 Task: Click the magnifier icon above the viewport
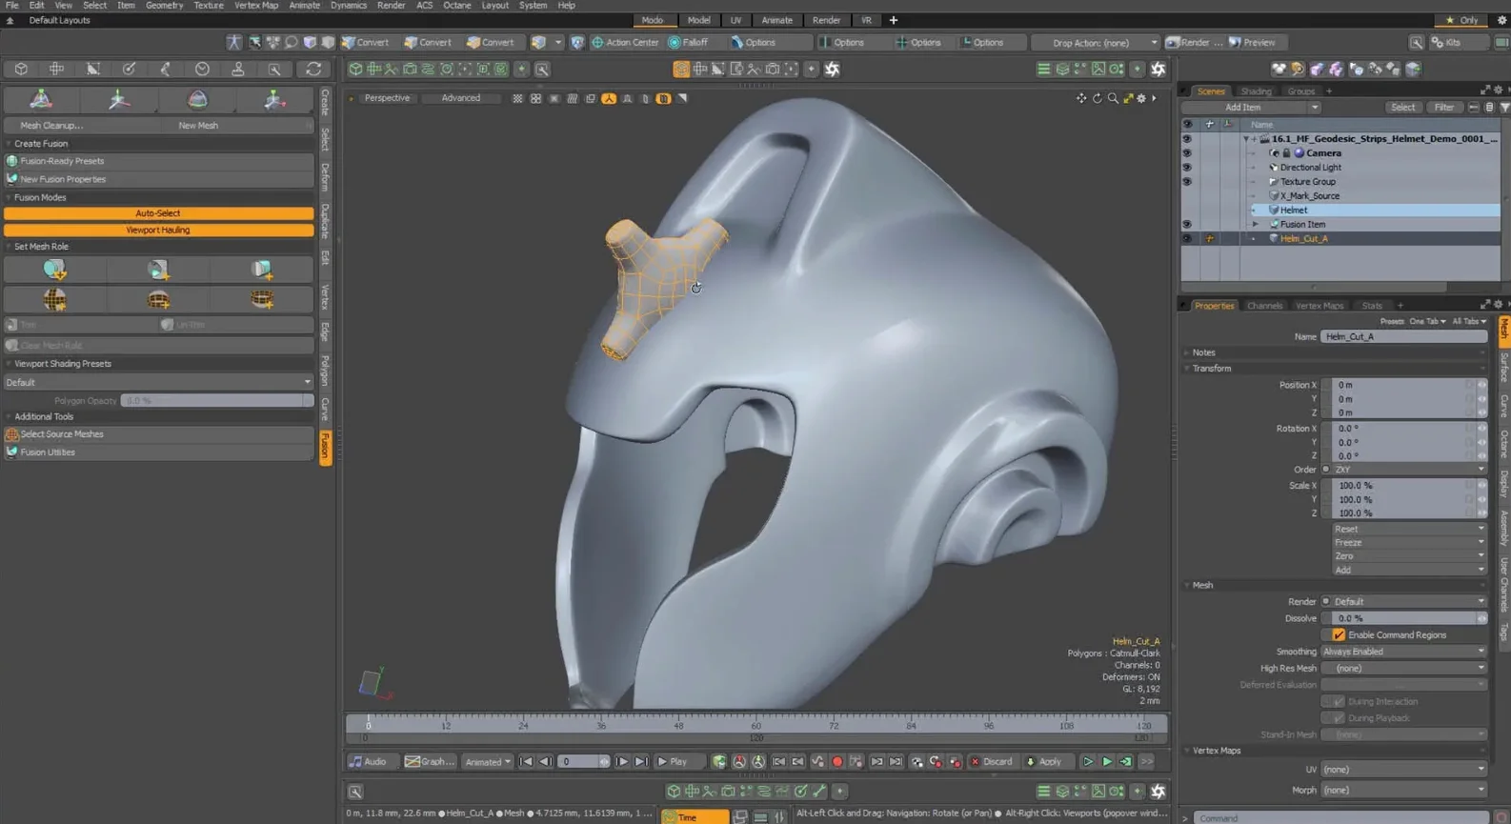pyautogui.click(x=542, y=69)
